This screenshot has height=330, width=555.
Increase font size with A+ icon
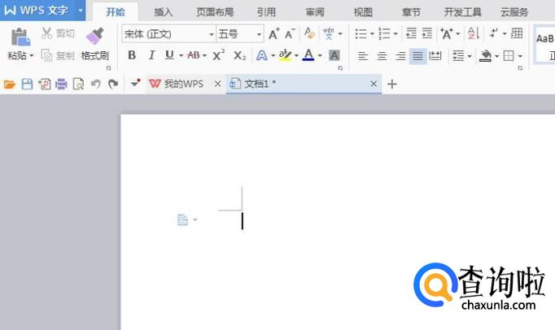(274, 33)
